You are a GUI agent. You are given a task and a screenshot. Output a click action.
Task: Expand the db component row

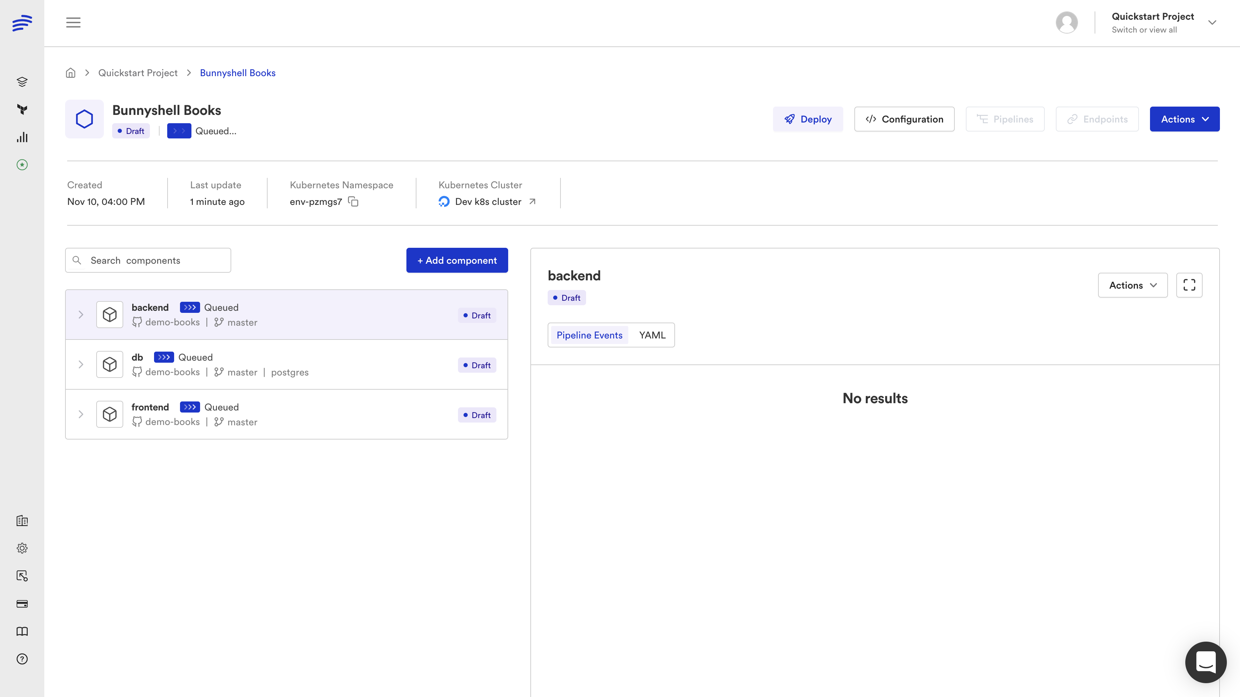(x=81, y=364)
